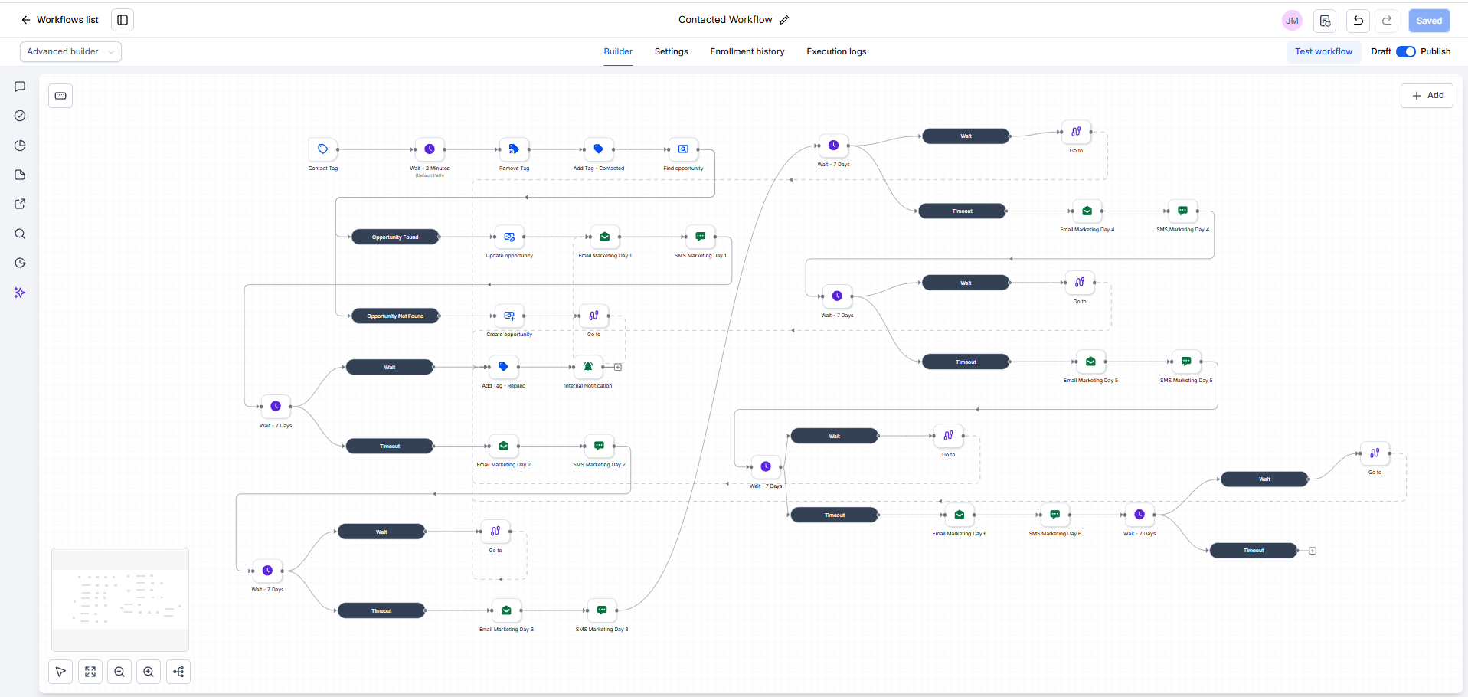Go back to Workflows list
The width and height of the screenshot is (1468, 697).
coord(60,20)
